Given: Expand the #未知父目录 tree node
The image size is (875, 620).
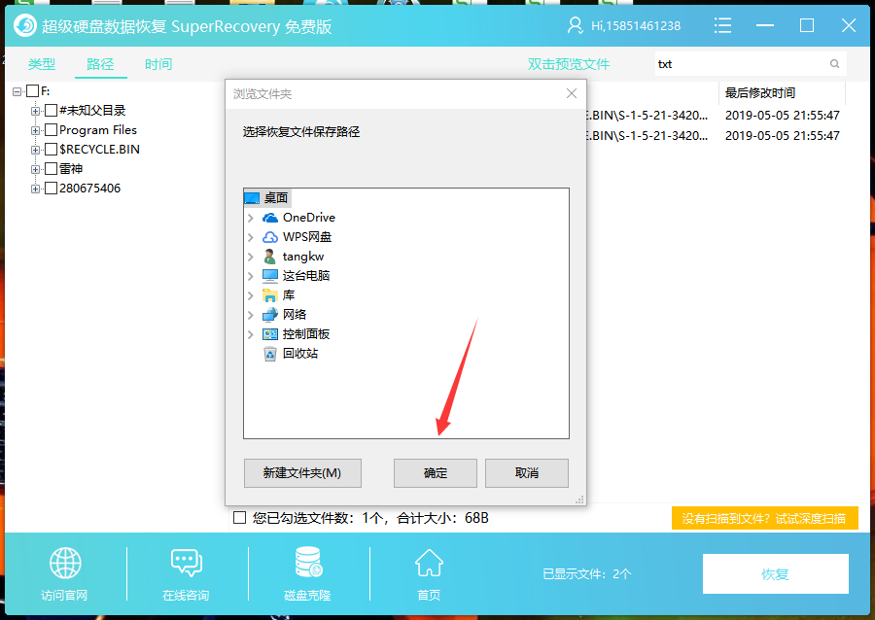Looking at the screenshot, I should (x=35, y=111).
